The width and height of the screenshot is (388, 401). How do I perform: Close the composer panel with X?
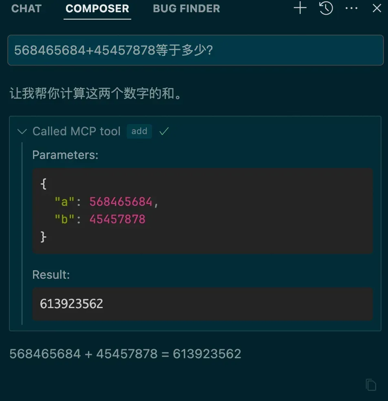coord(377,8)
